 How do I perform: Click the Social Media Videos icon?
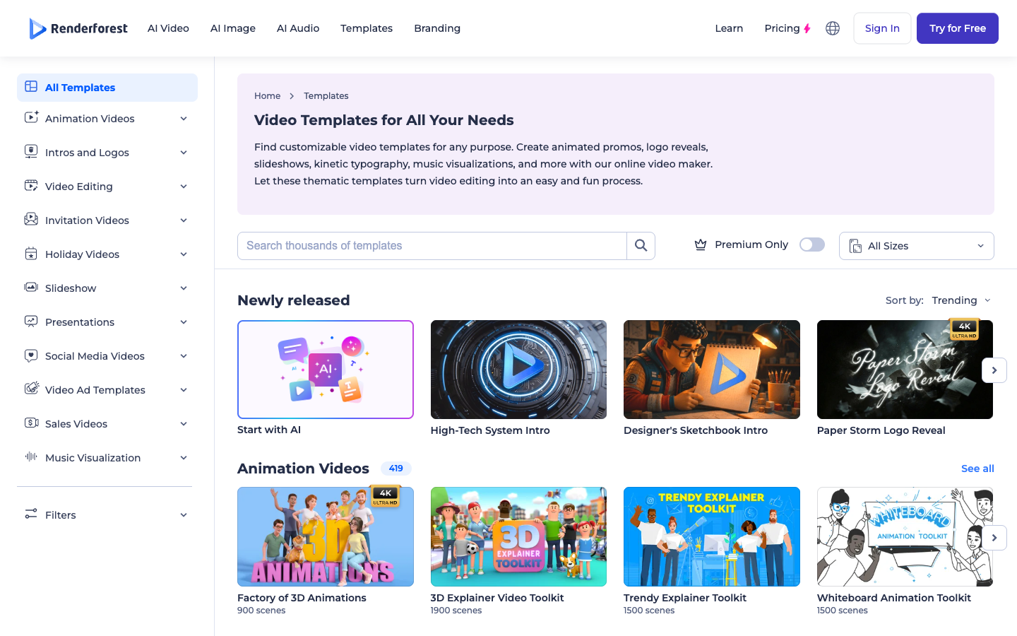31,355
